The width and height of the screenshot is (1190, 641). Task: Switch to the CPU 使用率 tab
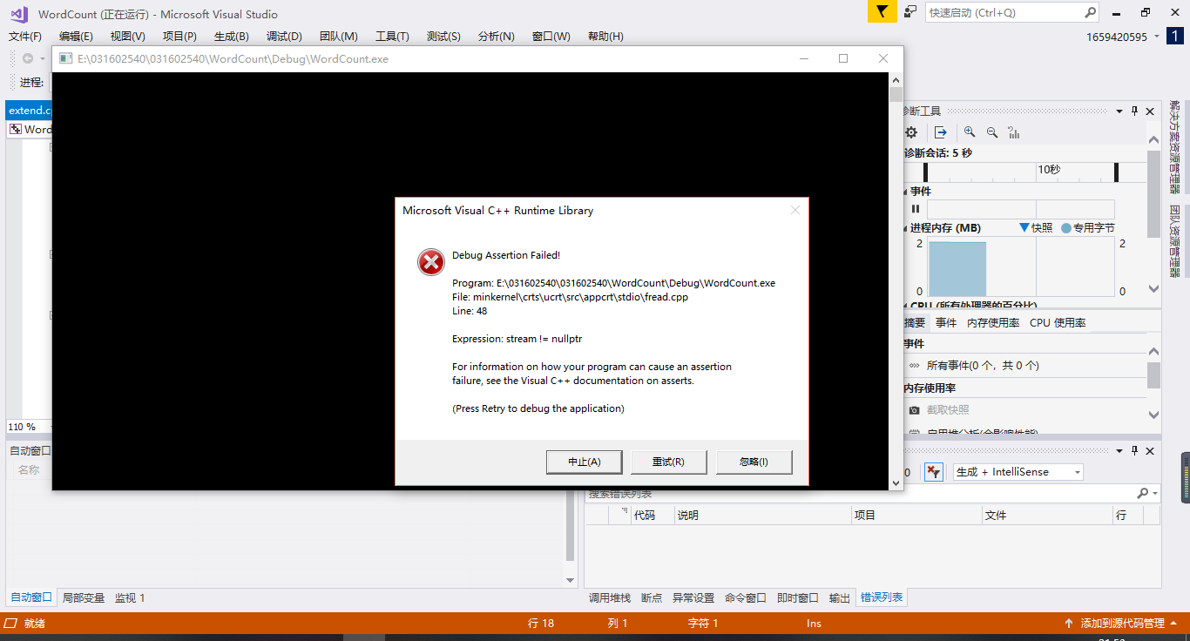point(1058,322)
